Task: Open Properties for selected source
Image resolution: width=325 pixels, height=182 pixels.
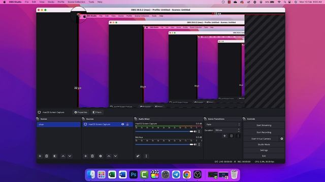Action: point(81,112)
